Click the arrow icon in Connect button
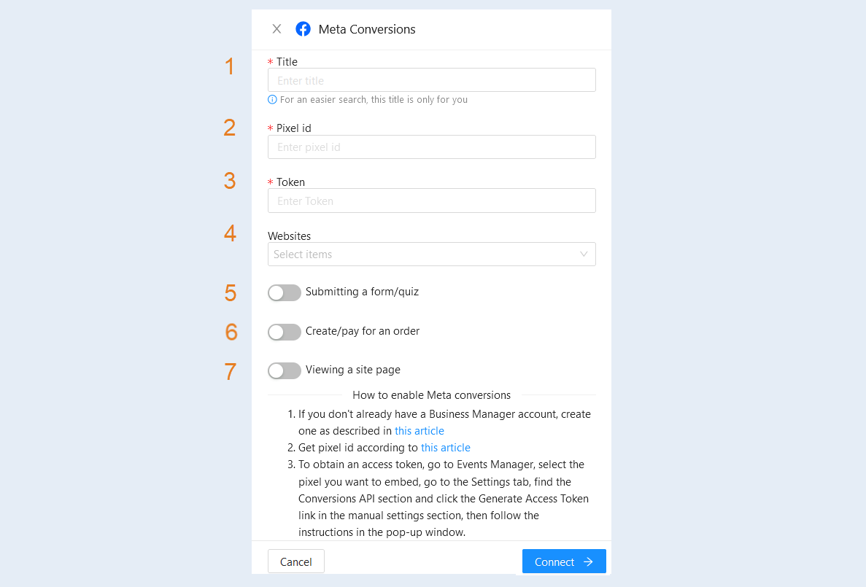Image resolution: width=866 pixels, height=587 pixels. point(588,561)
